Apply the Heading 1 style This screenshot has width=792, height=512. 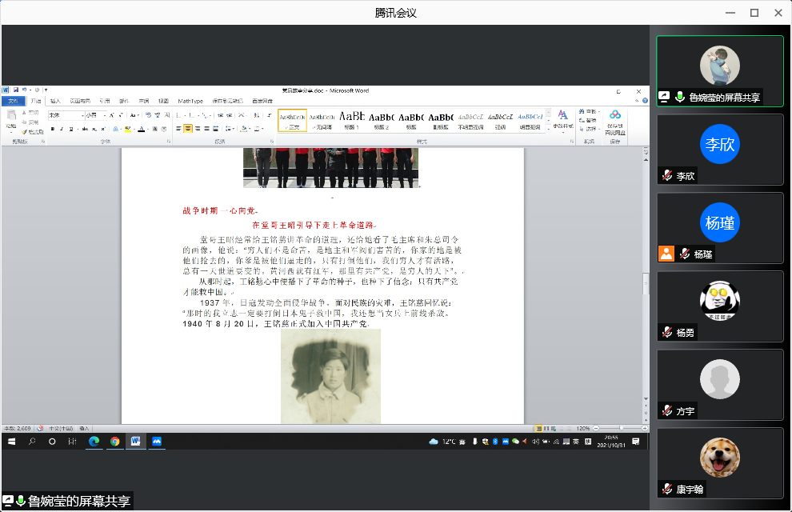pos(352,119)
